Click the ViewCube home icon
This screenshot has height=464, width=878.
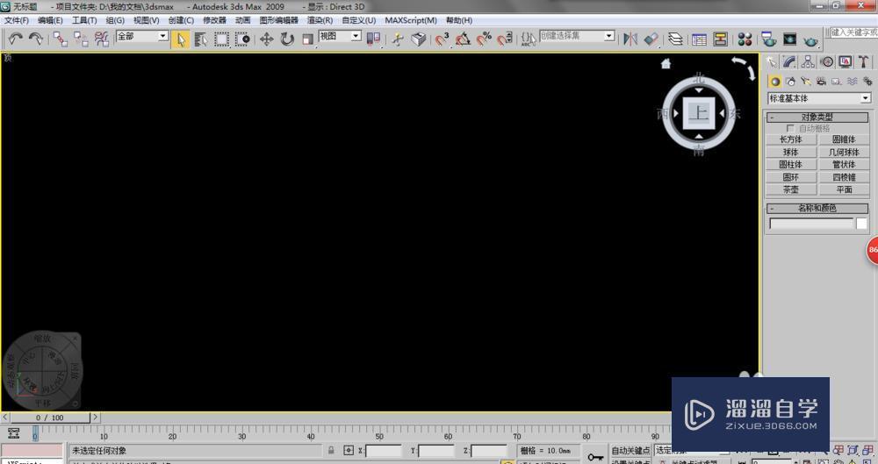(x=666, y=64)
